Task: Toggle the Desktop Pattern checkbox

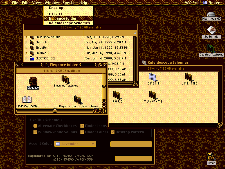Action: [x=113, y=132]
